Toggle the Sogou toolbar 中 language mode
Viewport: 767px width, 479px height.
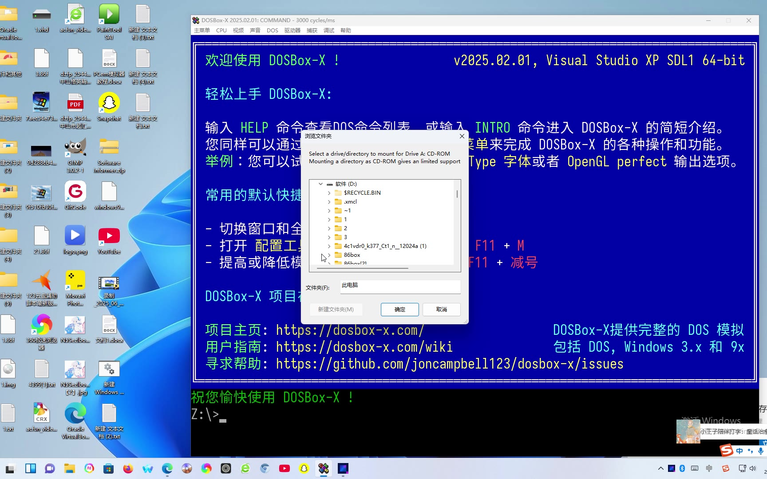click(x=739, y=451)
